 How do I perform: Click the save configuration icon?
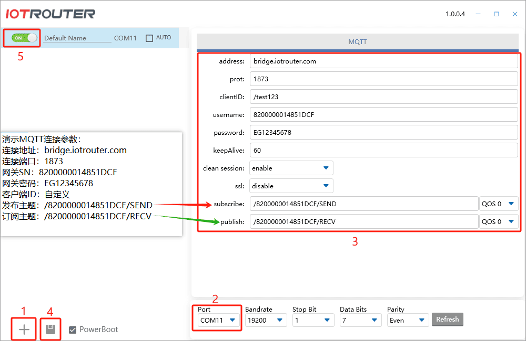click(x=50, y=329)
